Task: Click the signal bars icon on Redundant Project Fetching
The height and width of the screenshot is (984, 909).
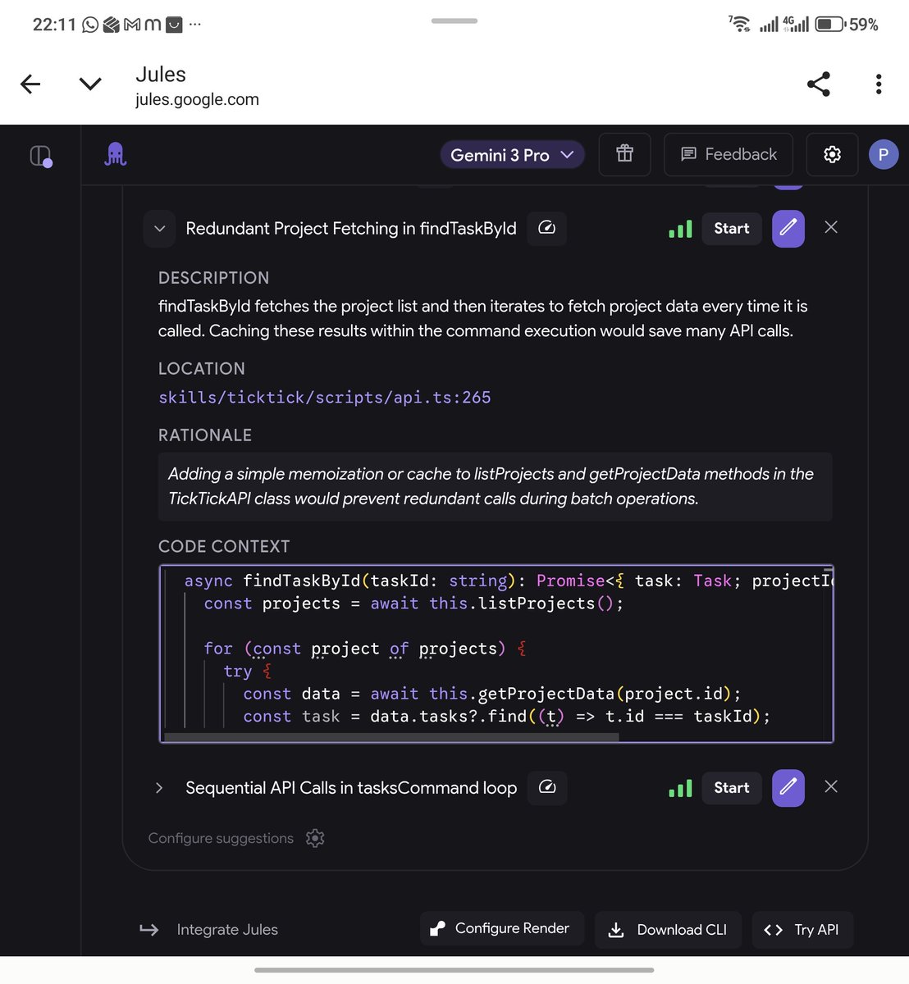Action: (x=680, y=229)
